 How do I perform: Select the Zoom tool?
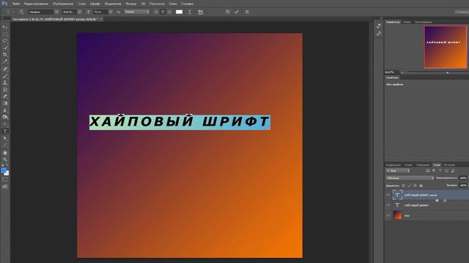click(5, 159)
